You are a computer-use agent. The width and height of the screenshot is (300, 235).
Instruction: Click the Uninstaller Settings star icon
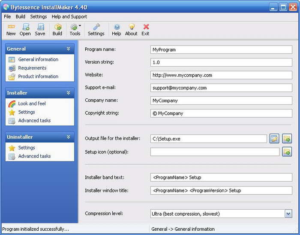tap(12, 148)
